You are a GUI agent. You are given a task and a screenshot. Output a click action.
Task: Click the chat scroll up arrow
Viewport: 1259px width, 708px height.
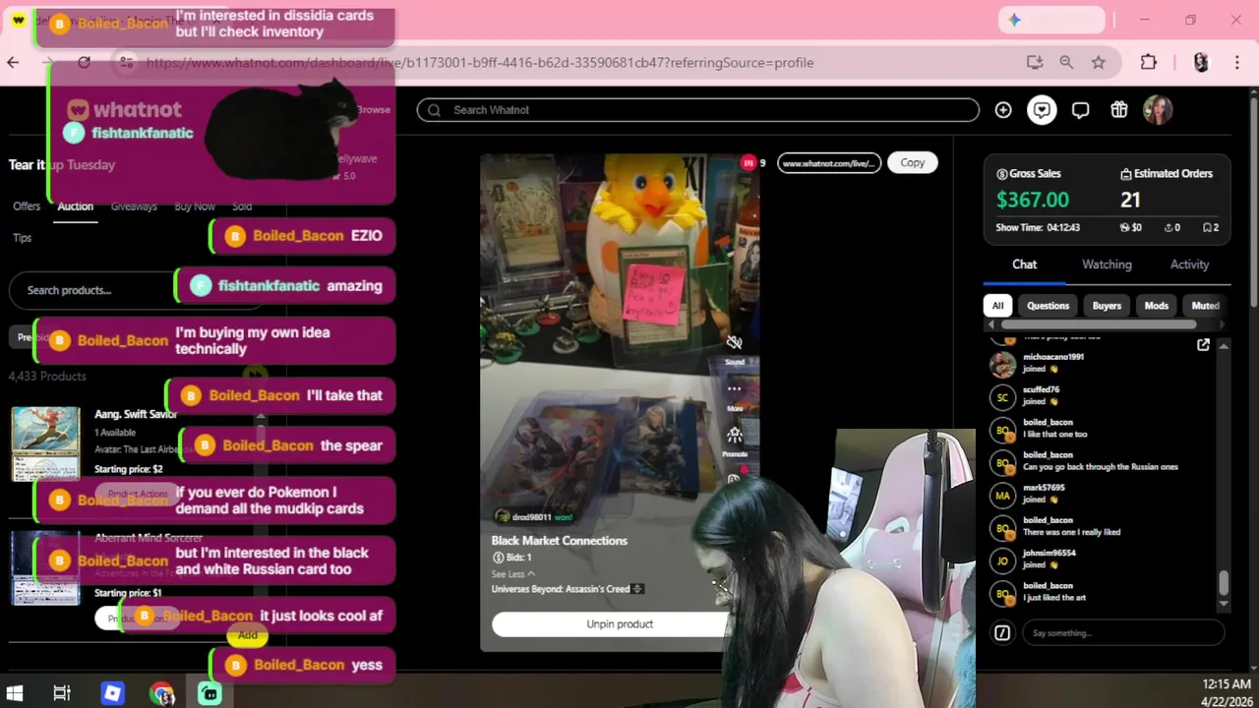click(x=1224, y=346)
